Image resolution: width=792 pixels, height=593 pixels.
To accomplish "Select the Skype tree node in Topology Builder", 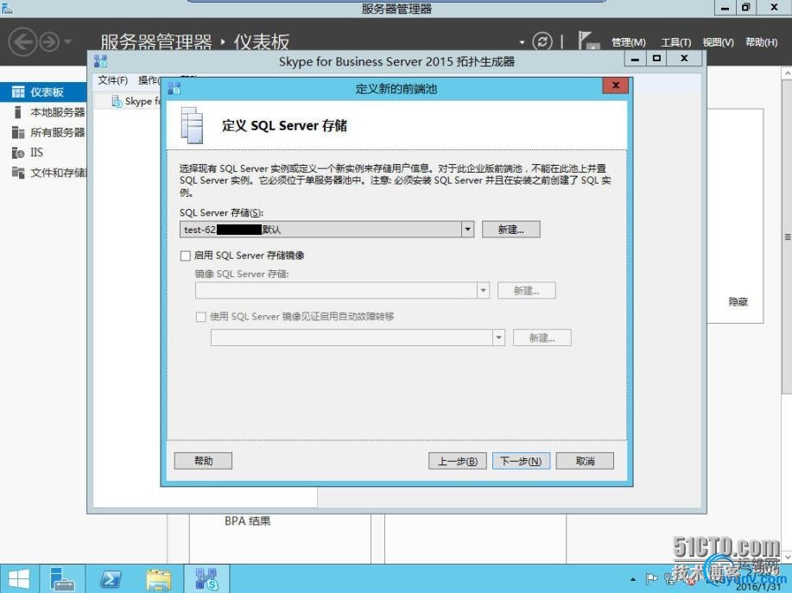I will 136,102.
